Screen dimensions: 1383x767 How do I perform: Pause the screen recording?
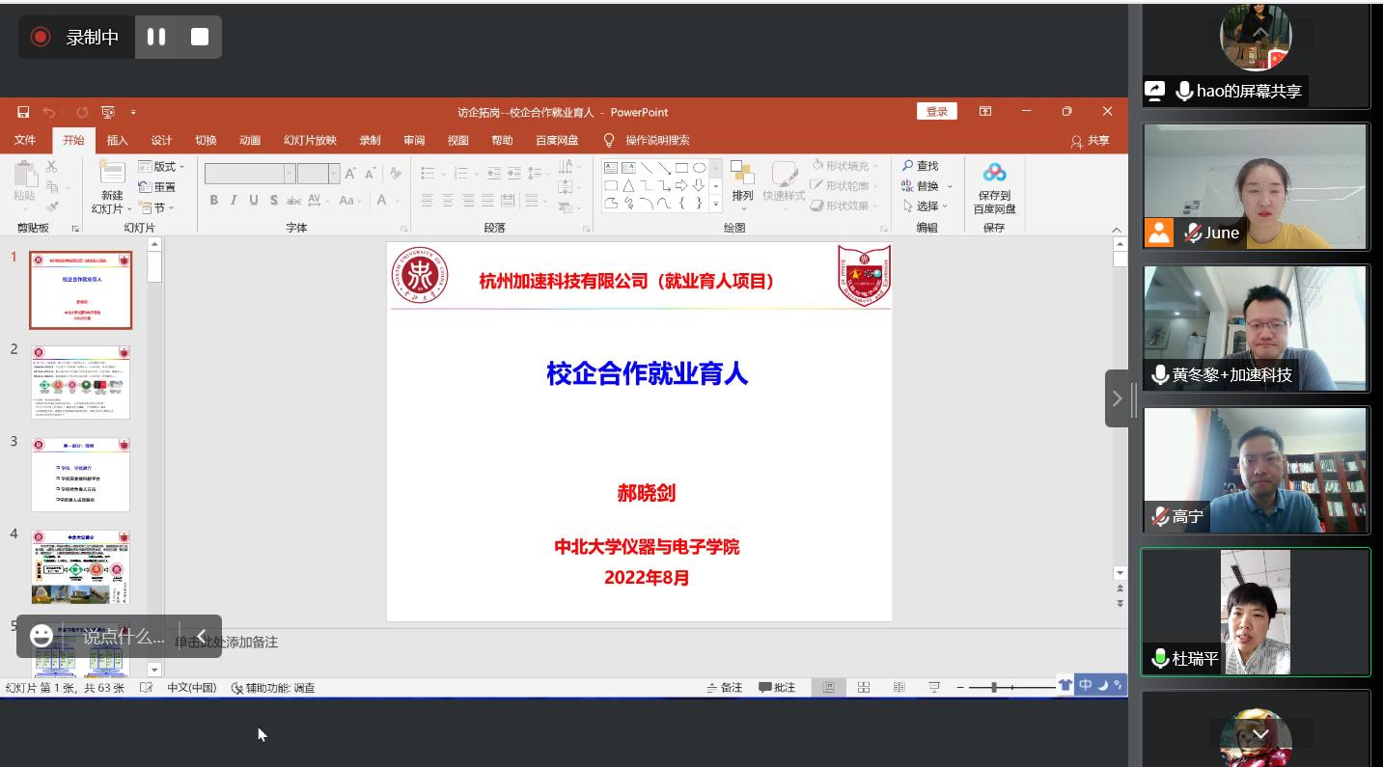click(156, 37)
